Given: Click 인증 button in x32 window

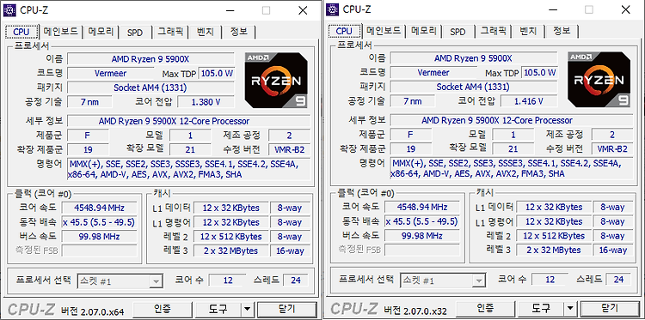Looking at the screenshot, I should (485, 308).
